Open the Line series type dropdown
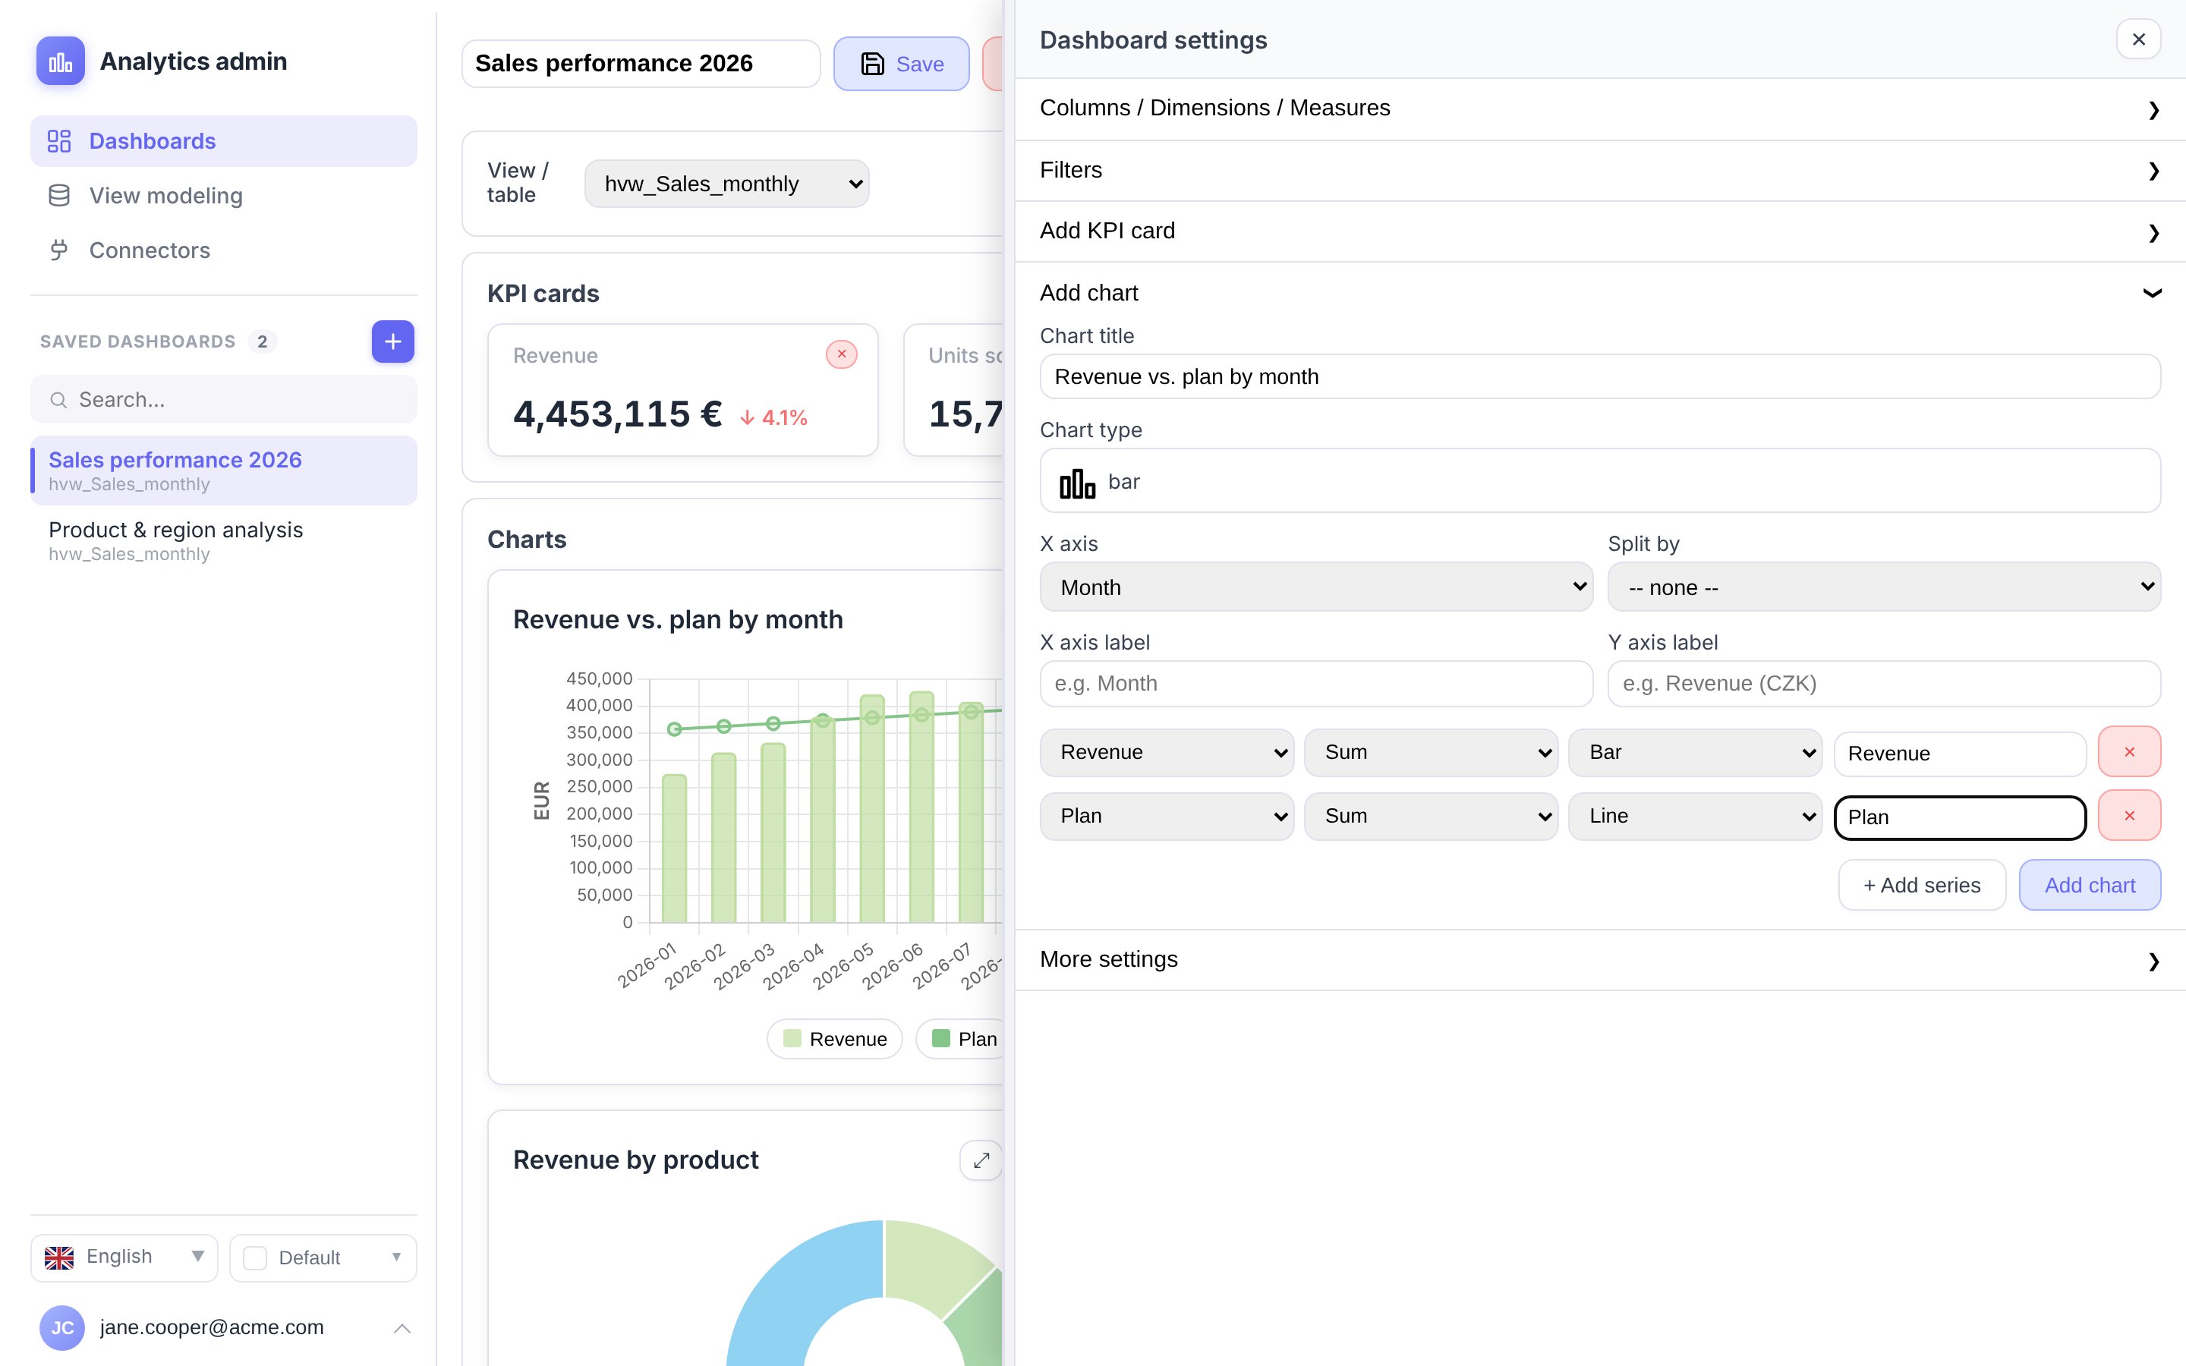The width and height of the screenshot is (2186, 1366). point(1695,816)
